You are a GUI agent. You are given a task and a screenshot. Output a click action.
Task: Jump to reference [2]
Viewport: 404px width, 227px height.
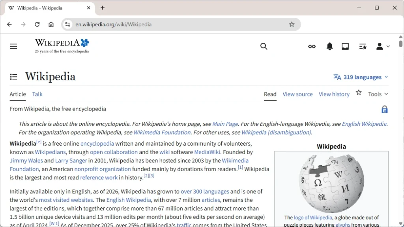146,175
